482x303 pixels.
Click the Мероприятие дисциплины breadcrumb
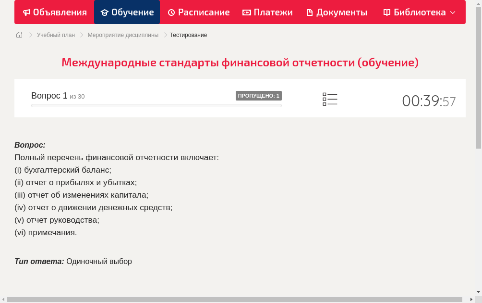click(x=123, y=35)
